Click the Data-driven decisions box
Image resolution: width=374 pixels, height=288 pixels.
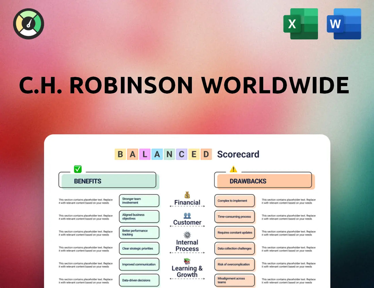coord(139,281)
